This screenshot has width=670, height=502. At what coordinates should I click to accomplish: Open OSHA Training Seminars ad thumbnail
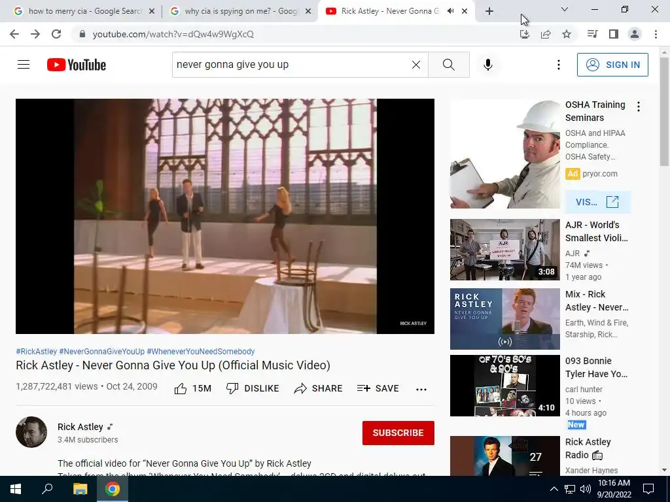[505, 154]
